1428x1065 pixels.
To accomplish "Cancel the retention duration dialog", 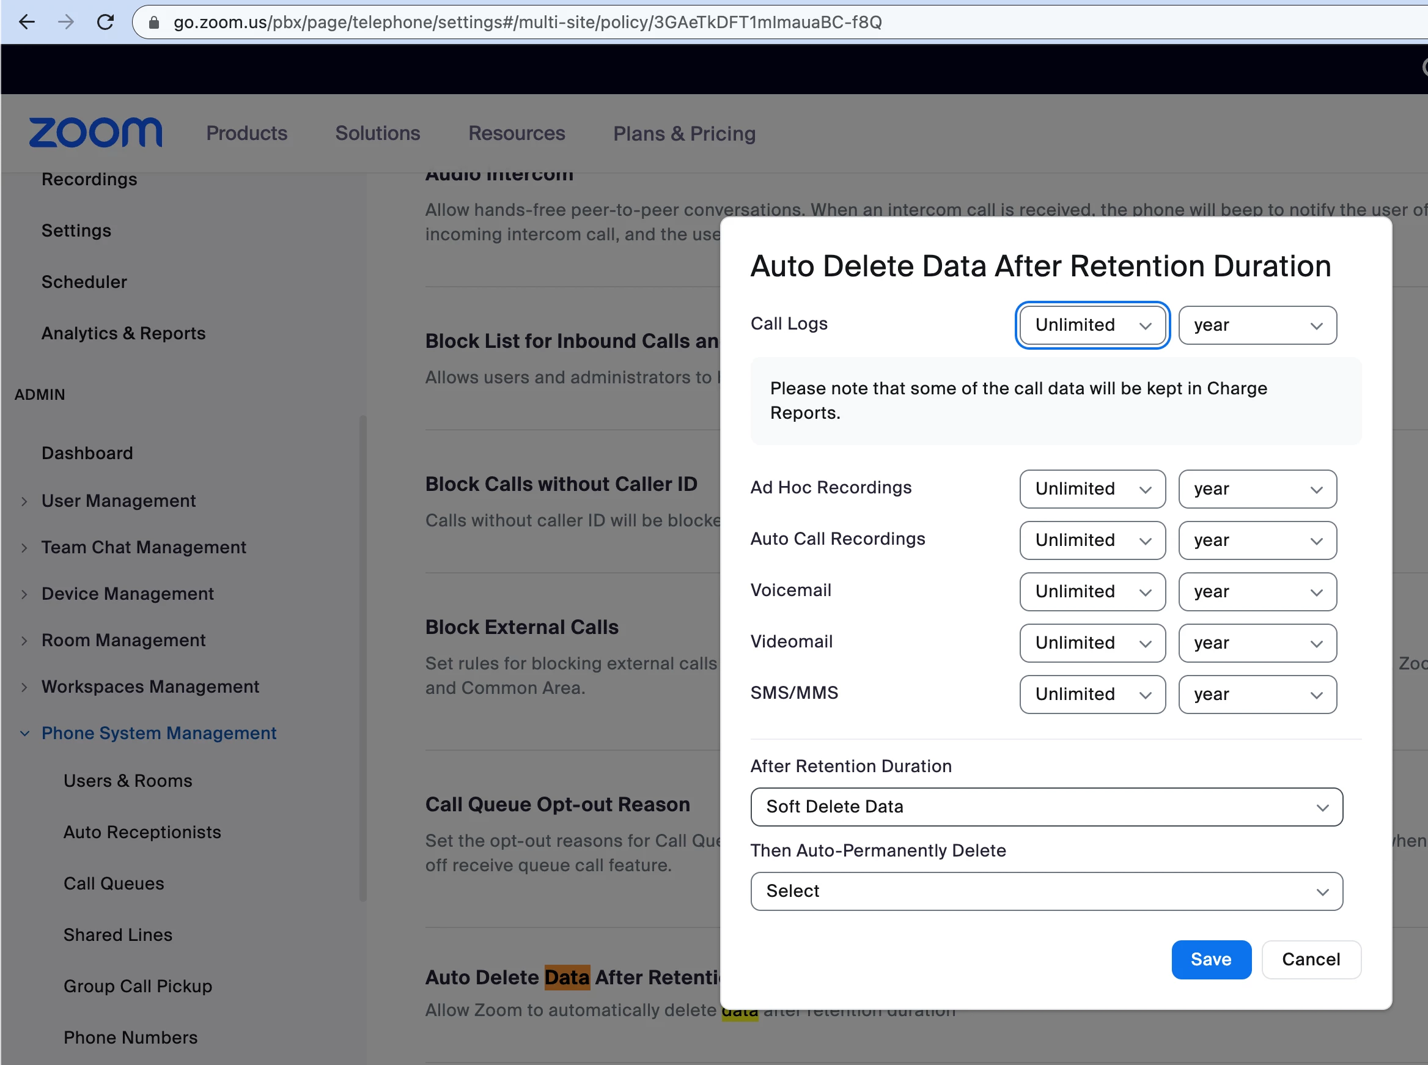I will click(x=1310, y=960).
